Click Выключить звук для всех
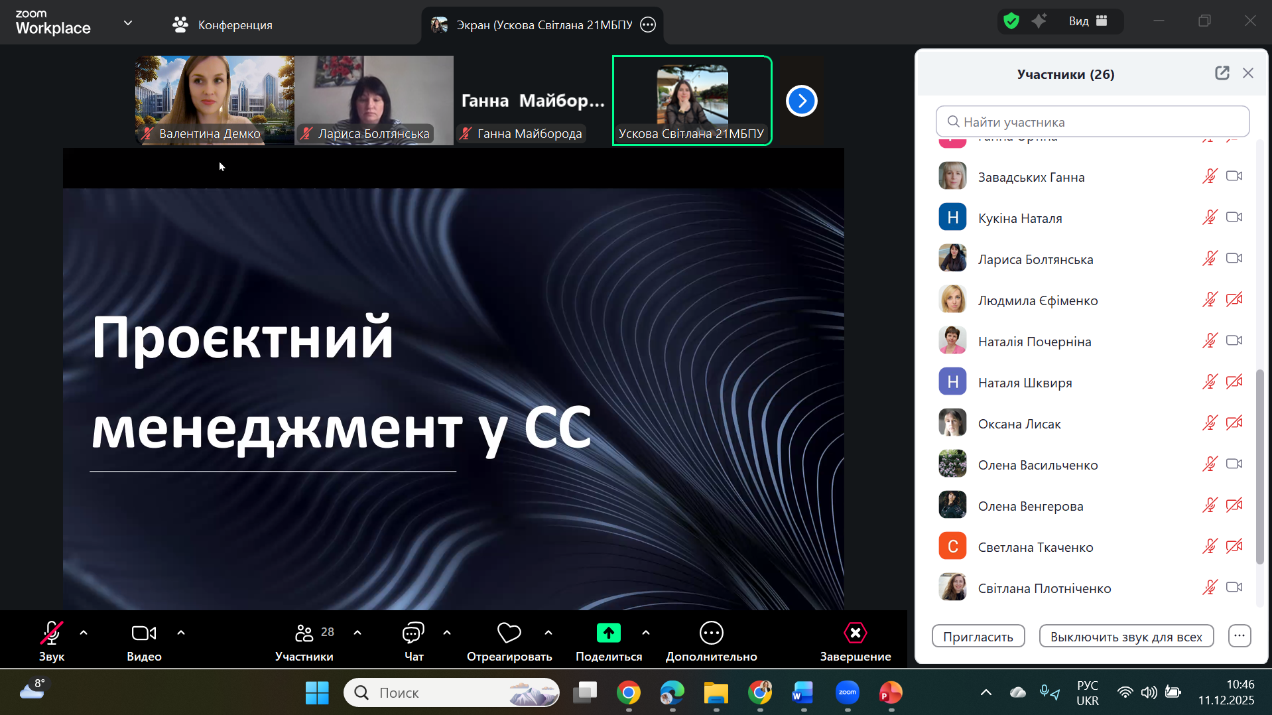 tap(1126, 636)
